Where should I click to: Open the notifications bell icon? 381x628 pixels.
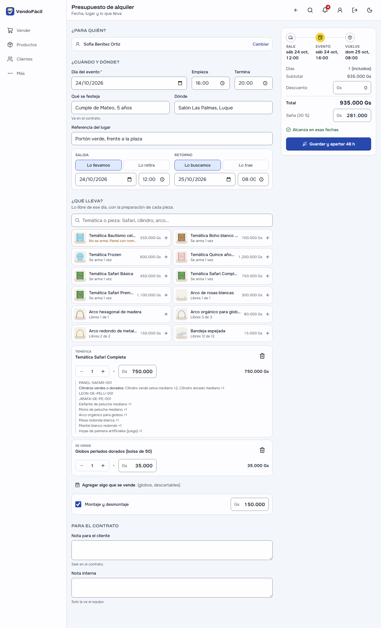click(325, 10)
